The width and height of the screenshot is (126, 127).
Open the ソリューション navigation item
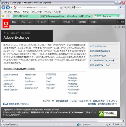27,22
